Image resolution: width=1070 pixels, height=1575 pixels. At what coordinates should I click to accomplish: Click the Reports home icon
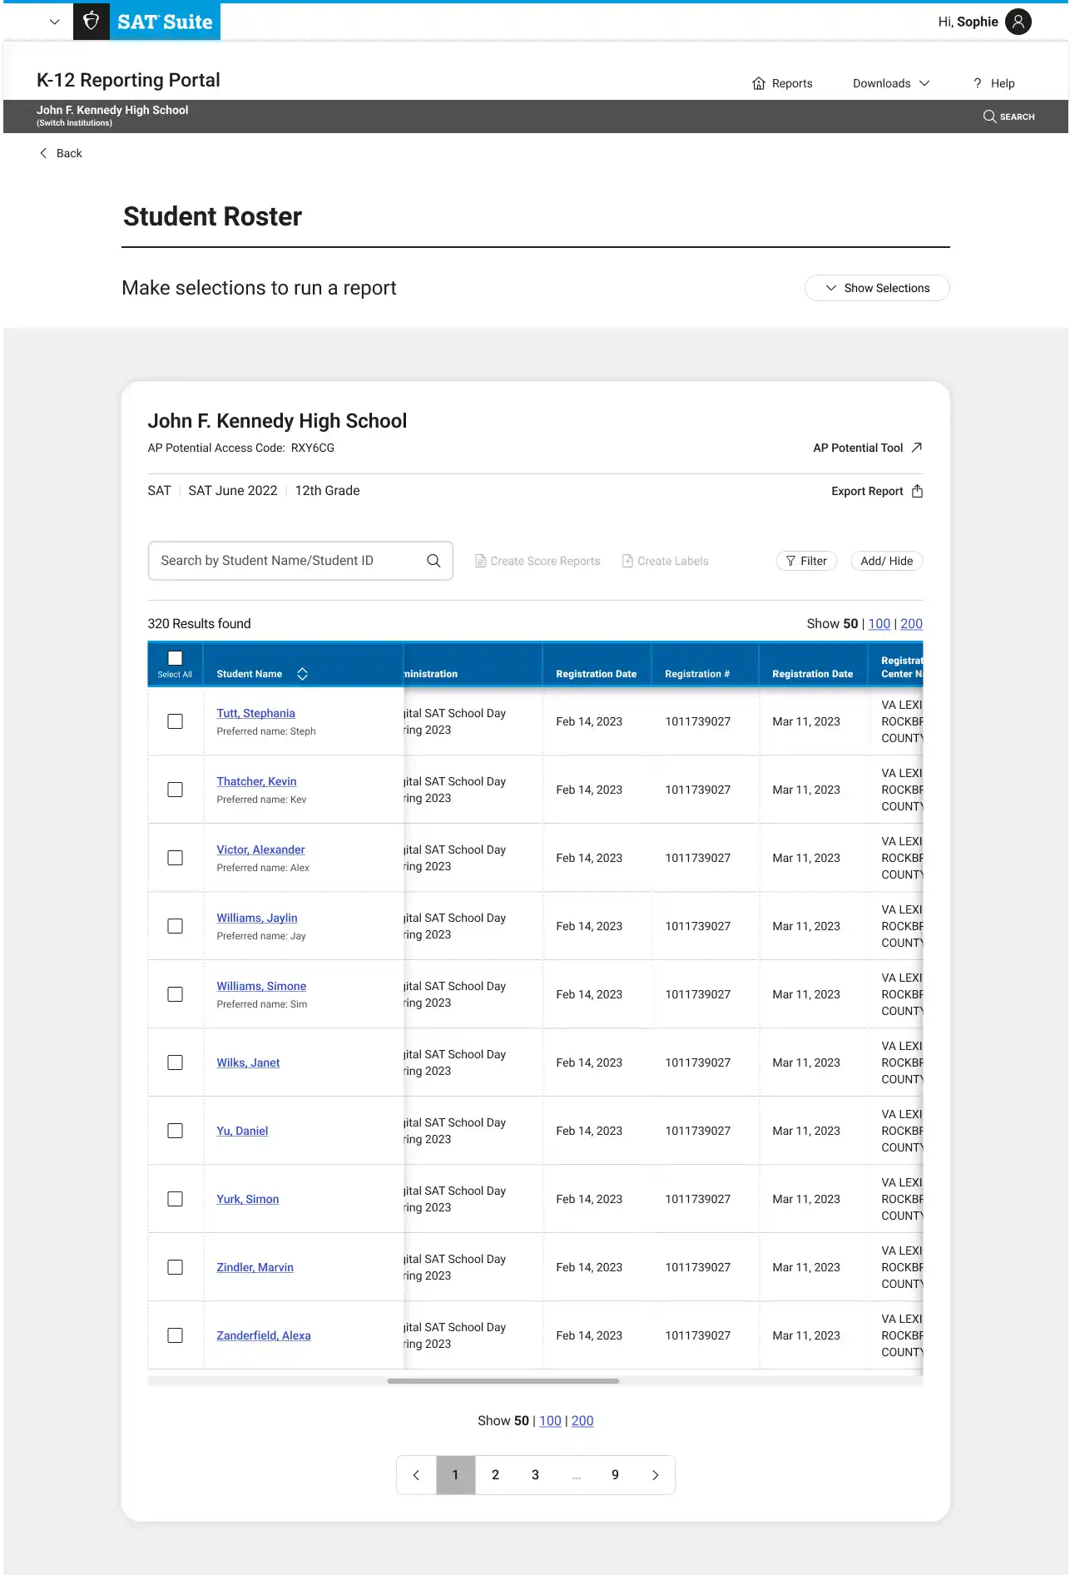click(x=759, y=83)
